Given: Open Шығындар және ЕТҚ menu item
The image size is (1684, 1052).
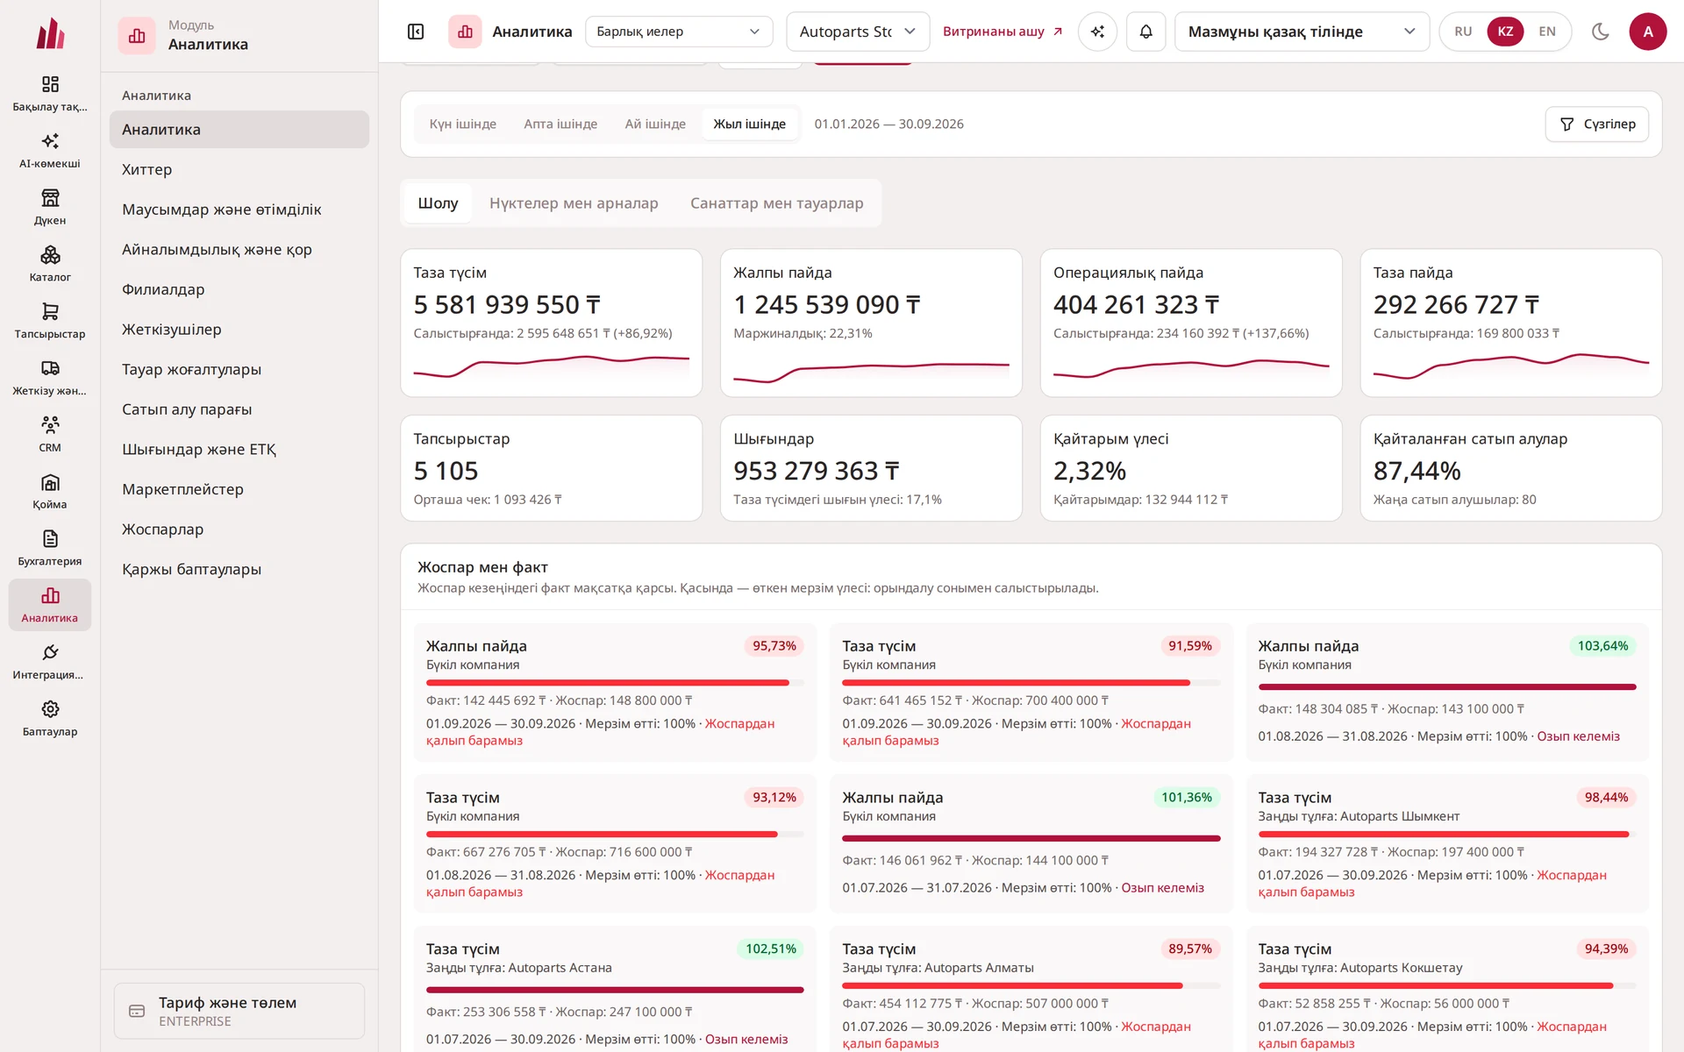Looking at the screenshot, I should [x=239, y=450].
